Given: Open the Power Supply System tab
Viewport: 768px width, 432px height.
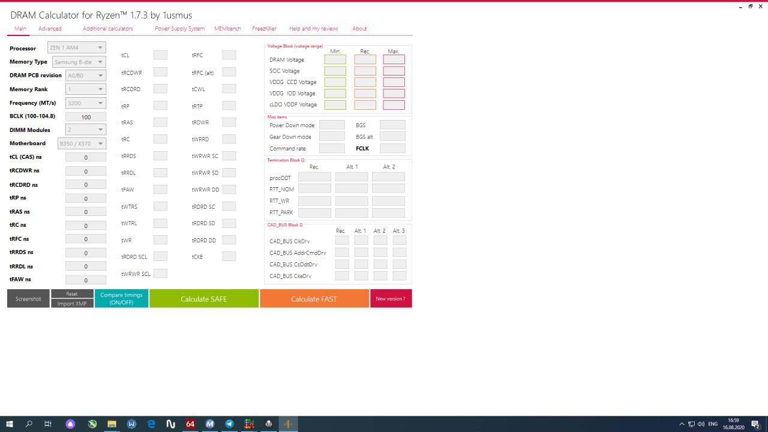Looking at the screenshot, I should [180, 28].
